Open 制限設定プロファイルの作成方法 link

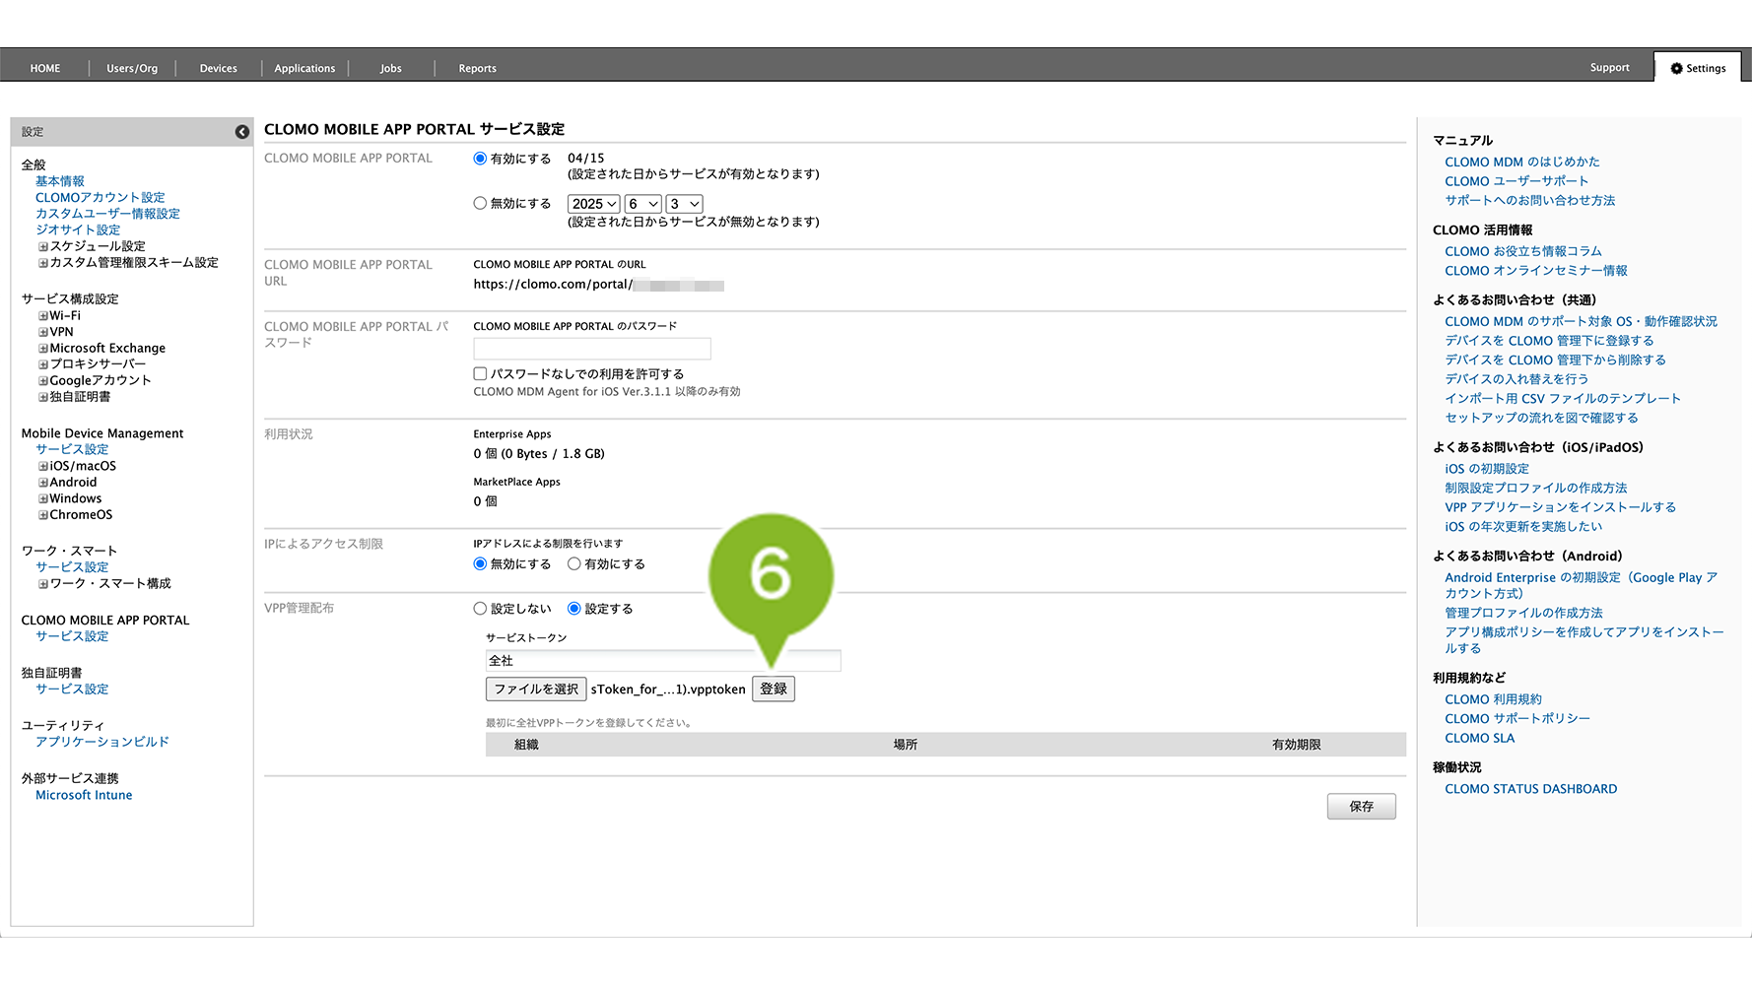coord(1535,489)
